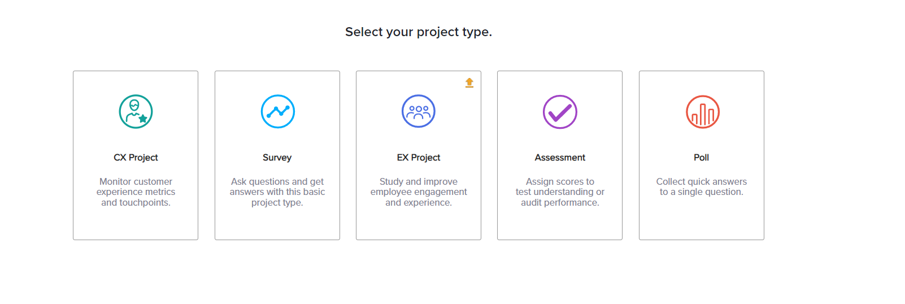Click the "Select your project type." heading
The image size is (905, 304).
point(419,32)
